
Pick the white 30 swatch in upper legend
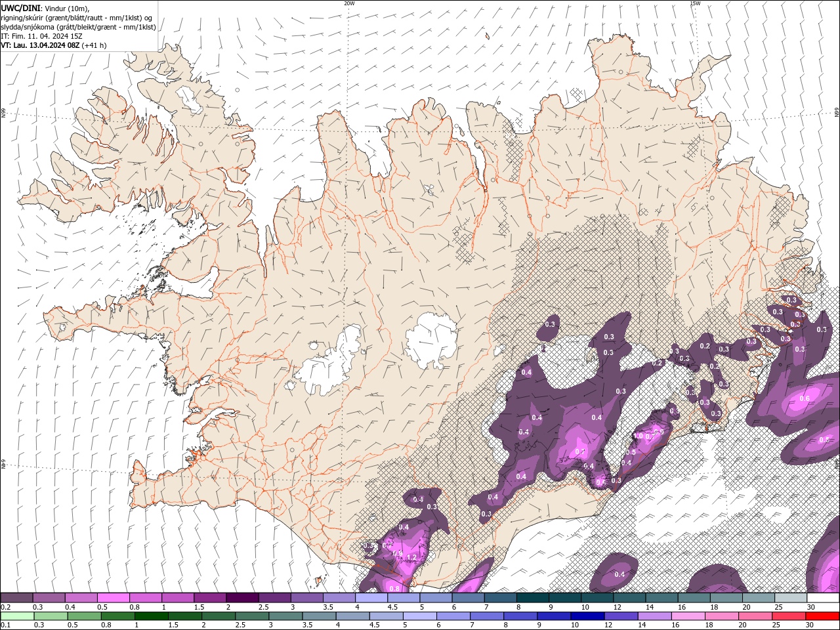tap(823, 598)
